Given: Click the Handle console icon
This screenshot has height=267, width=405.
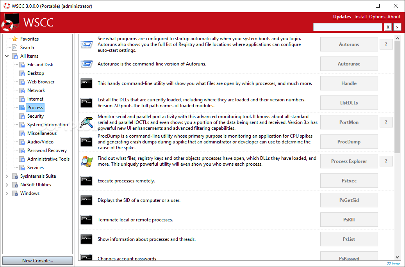Looking at the screenshot, I should pyautogui.click(x=86, y=83).
